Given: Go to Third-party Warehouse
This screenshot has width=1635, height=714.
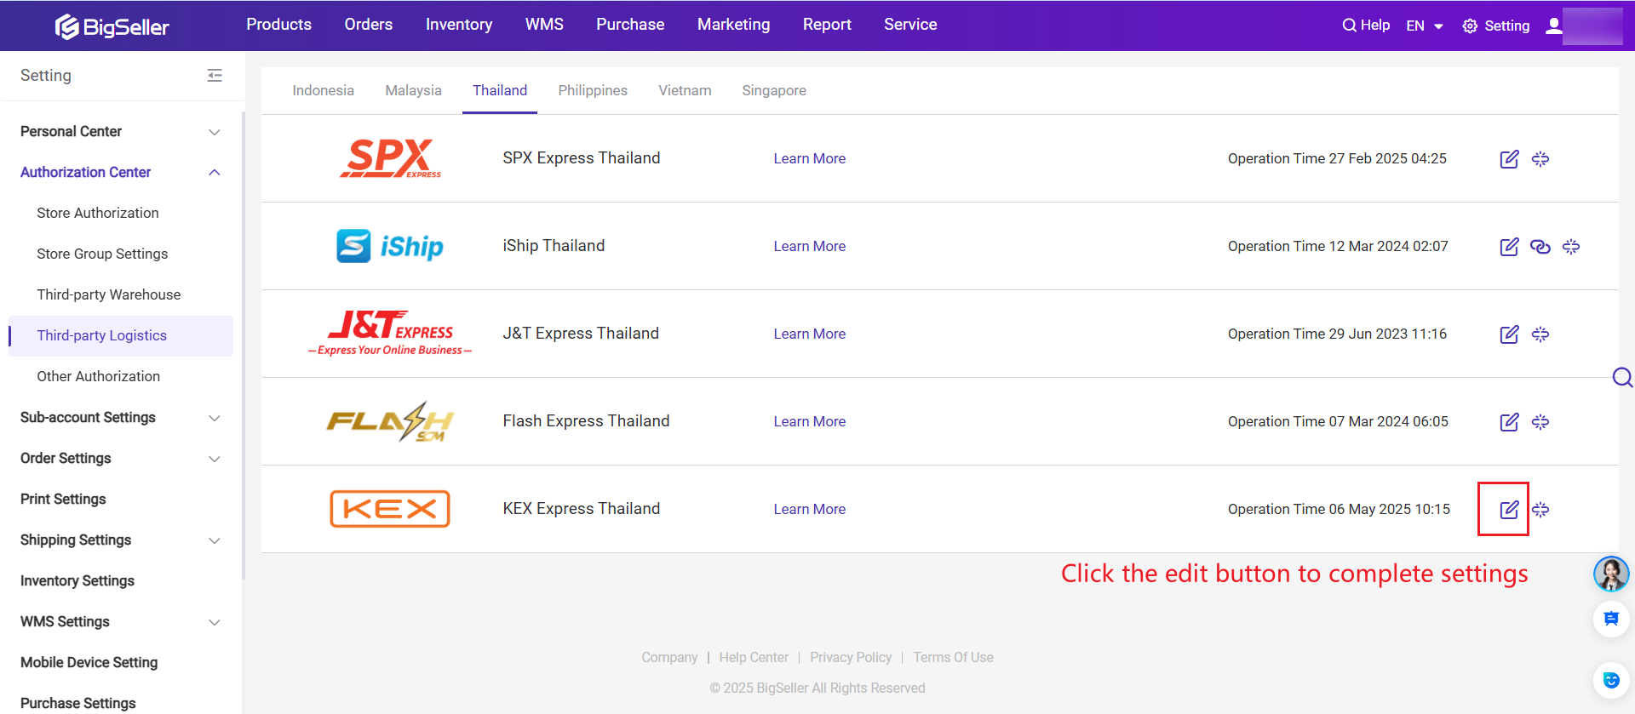Looking at the screenshot, I should [109, 295].
